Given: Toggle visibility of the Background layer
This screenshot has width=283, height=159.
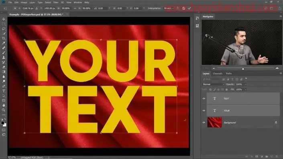Looking at the screenshot, I should [x=204, y=122].
